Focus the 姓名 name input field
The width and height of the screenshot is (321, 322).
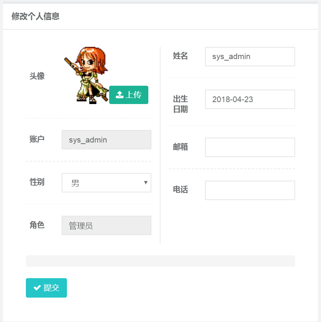click(250, 57)
